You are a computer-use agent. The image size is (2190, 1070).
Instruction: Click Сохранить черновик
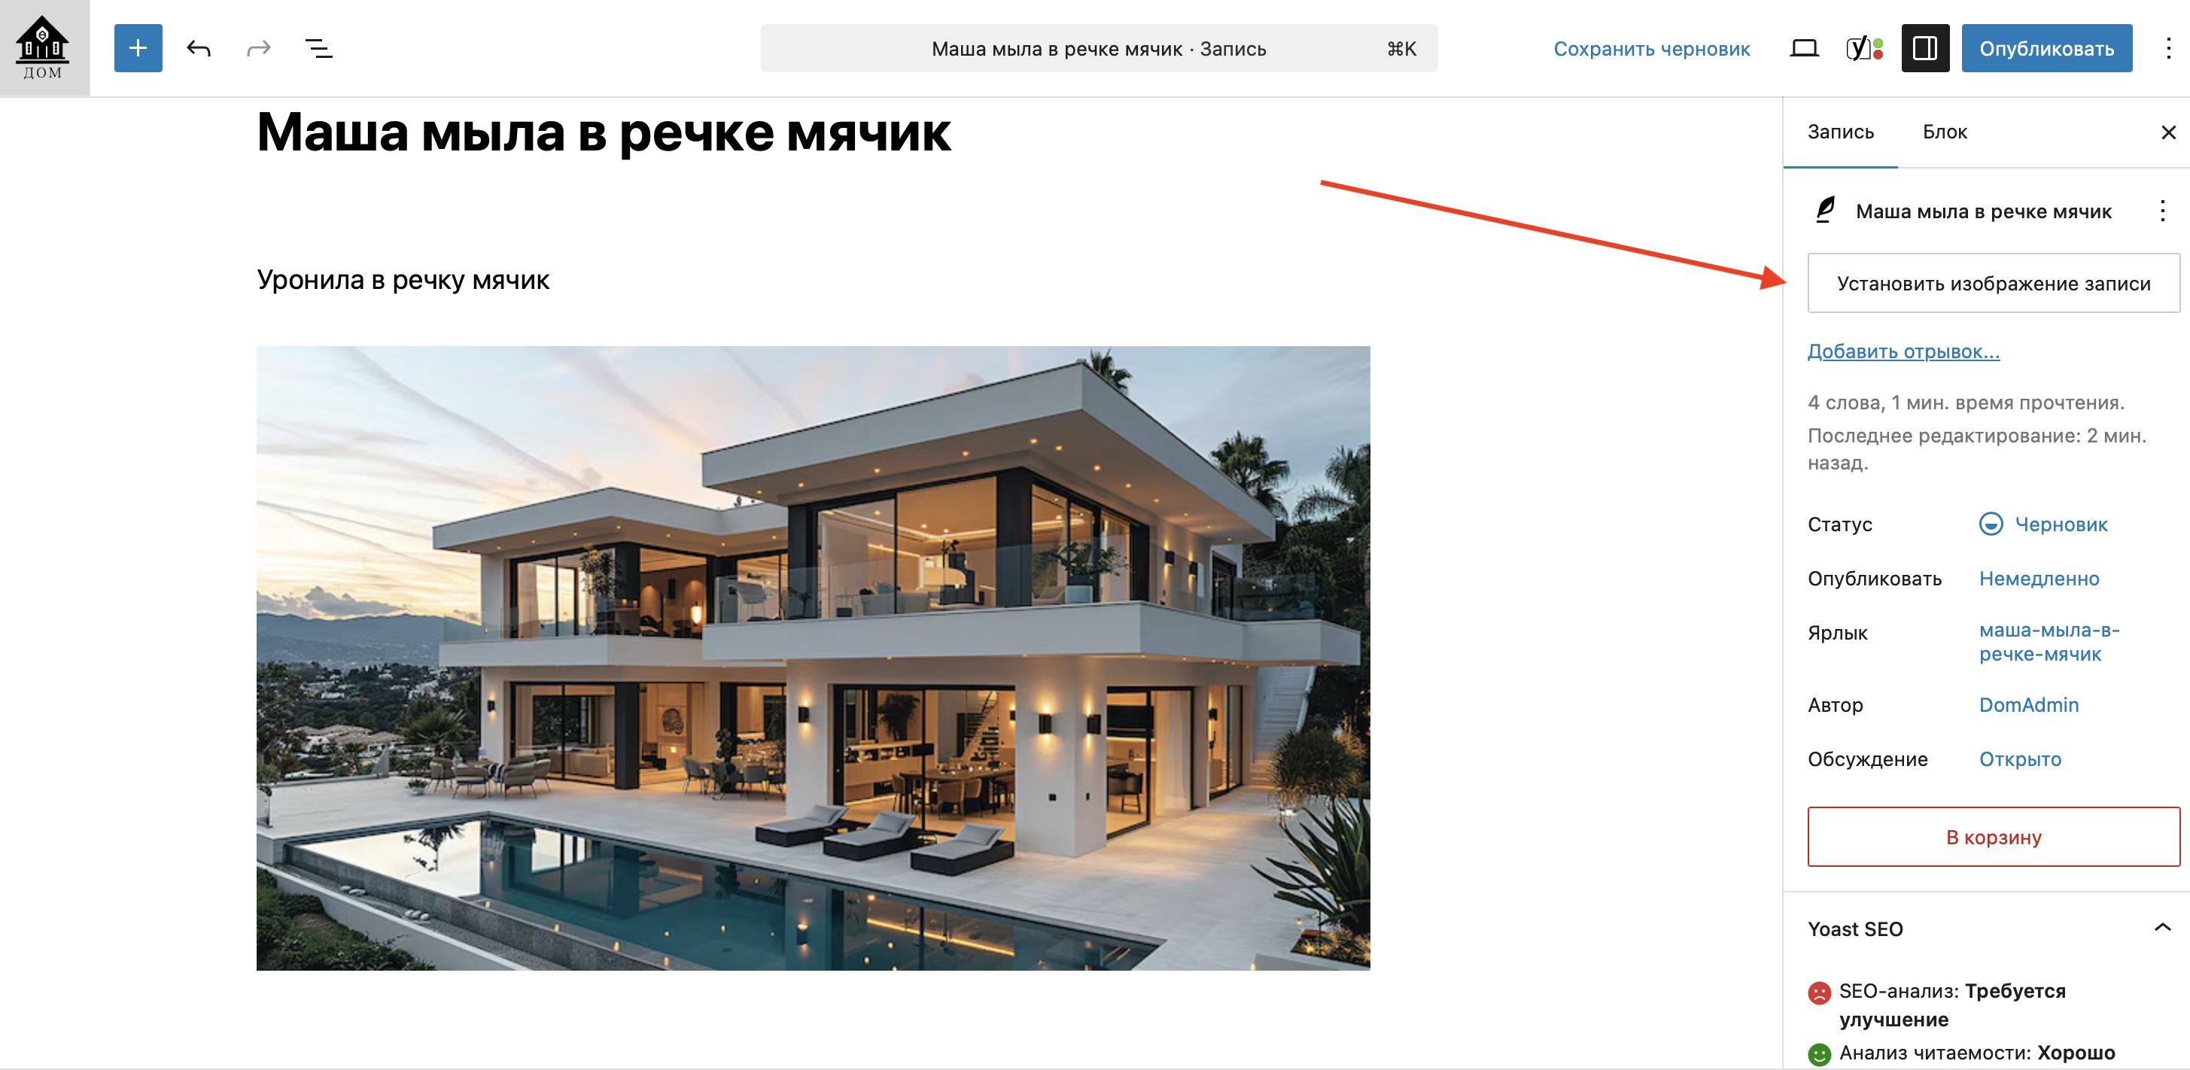pyautogui.click(x=1651, y=48)
